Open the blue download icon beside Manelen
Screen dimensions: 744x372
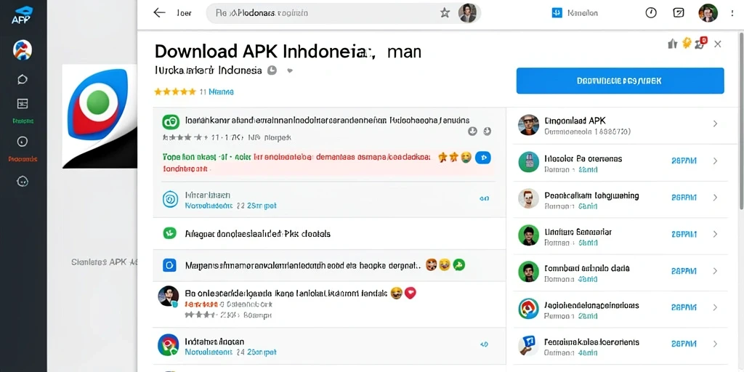tap(557, 13)
